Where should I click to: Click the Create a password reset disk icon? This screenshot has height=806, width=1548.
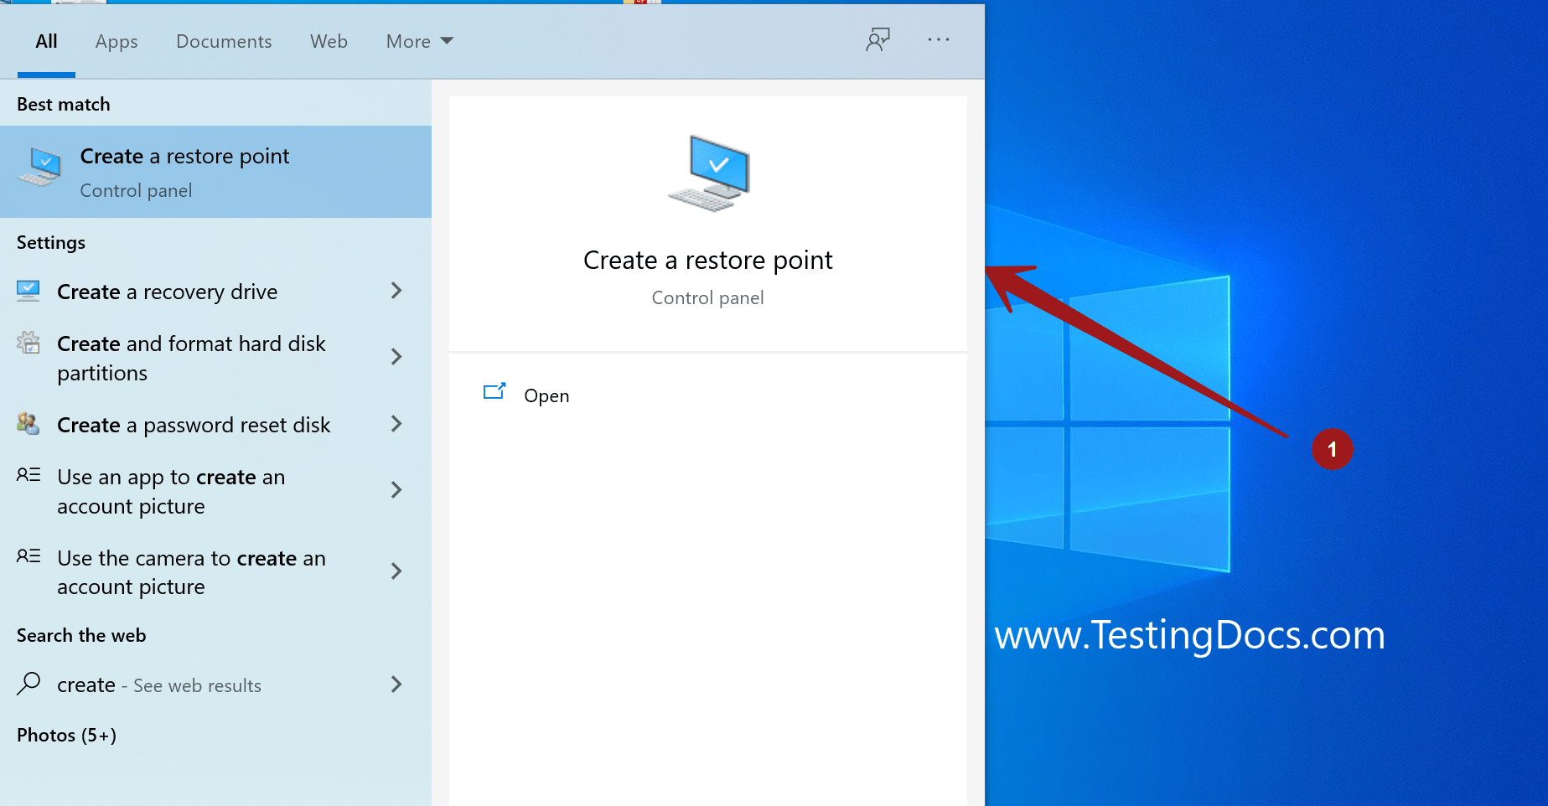point(28,424)
